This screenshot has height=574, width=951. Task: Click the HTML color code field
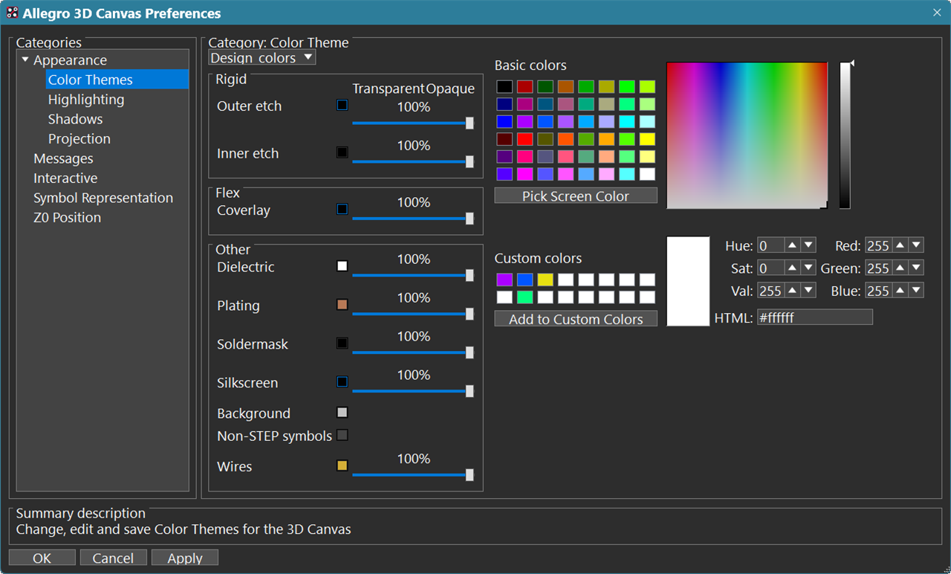[815, 317]
